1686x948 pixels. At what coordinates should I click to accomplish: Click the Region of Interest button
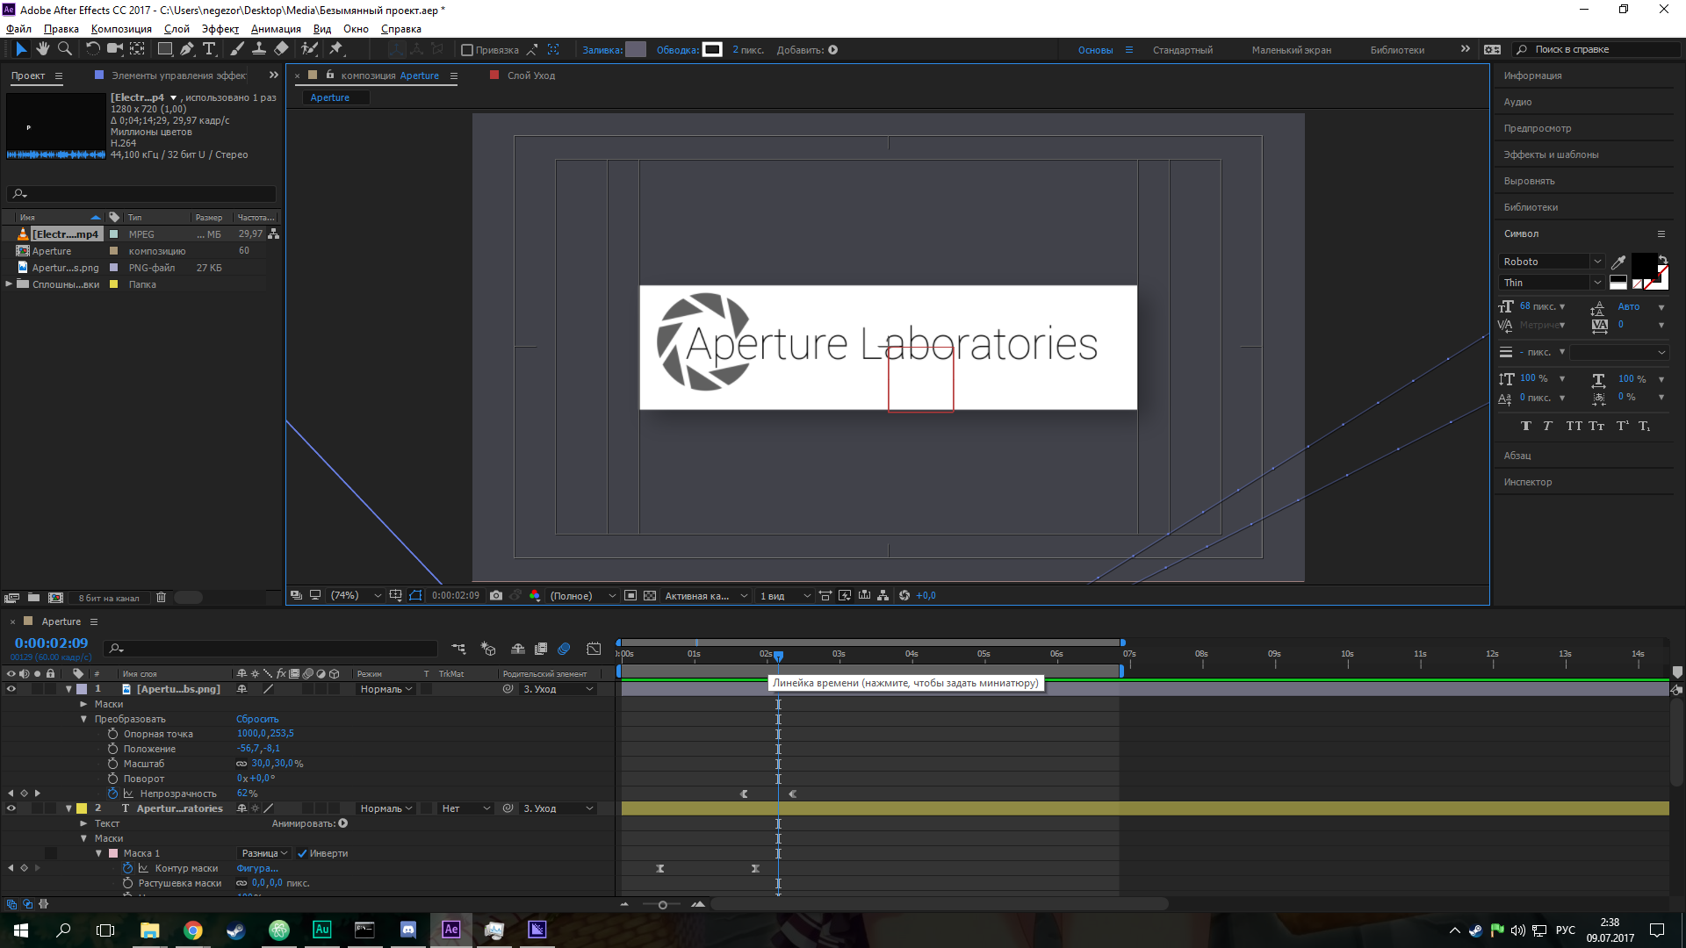630,595
